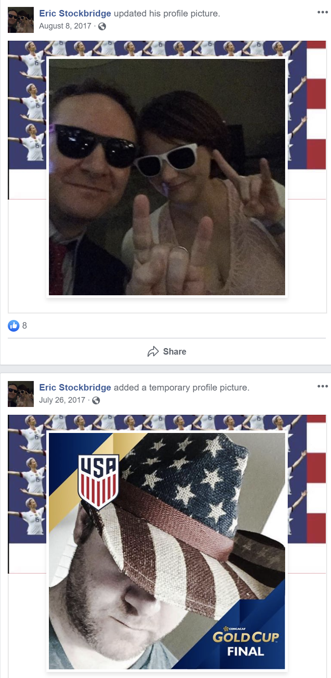View the sunglasses couple profile photo
The image size is (331, 678).
point(167,177)
